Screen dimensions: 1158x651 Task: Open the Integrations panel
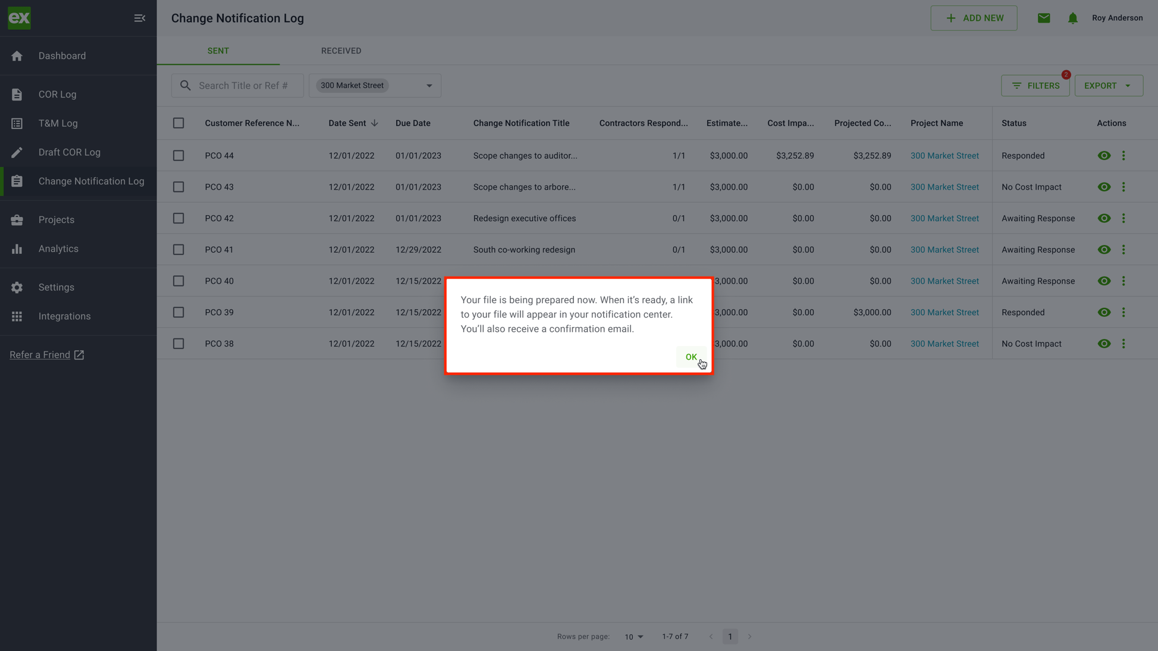pyautogui.click(x=64, y=316)
